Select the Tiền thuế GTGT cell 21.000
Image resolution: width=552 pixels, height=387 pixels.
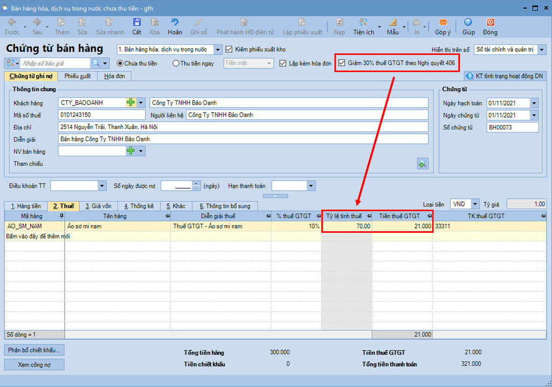402,226
